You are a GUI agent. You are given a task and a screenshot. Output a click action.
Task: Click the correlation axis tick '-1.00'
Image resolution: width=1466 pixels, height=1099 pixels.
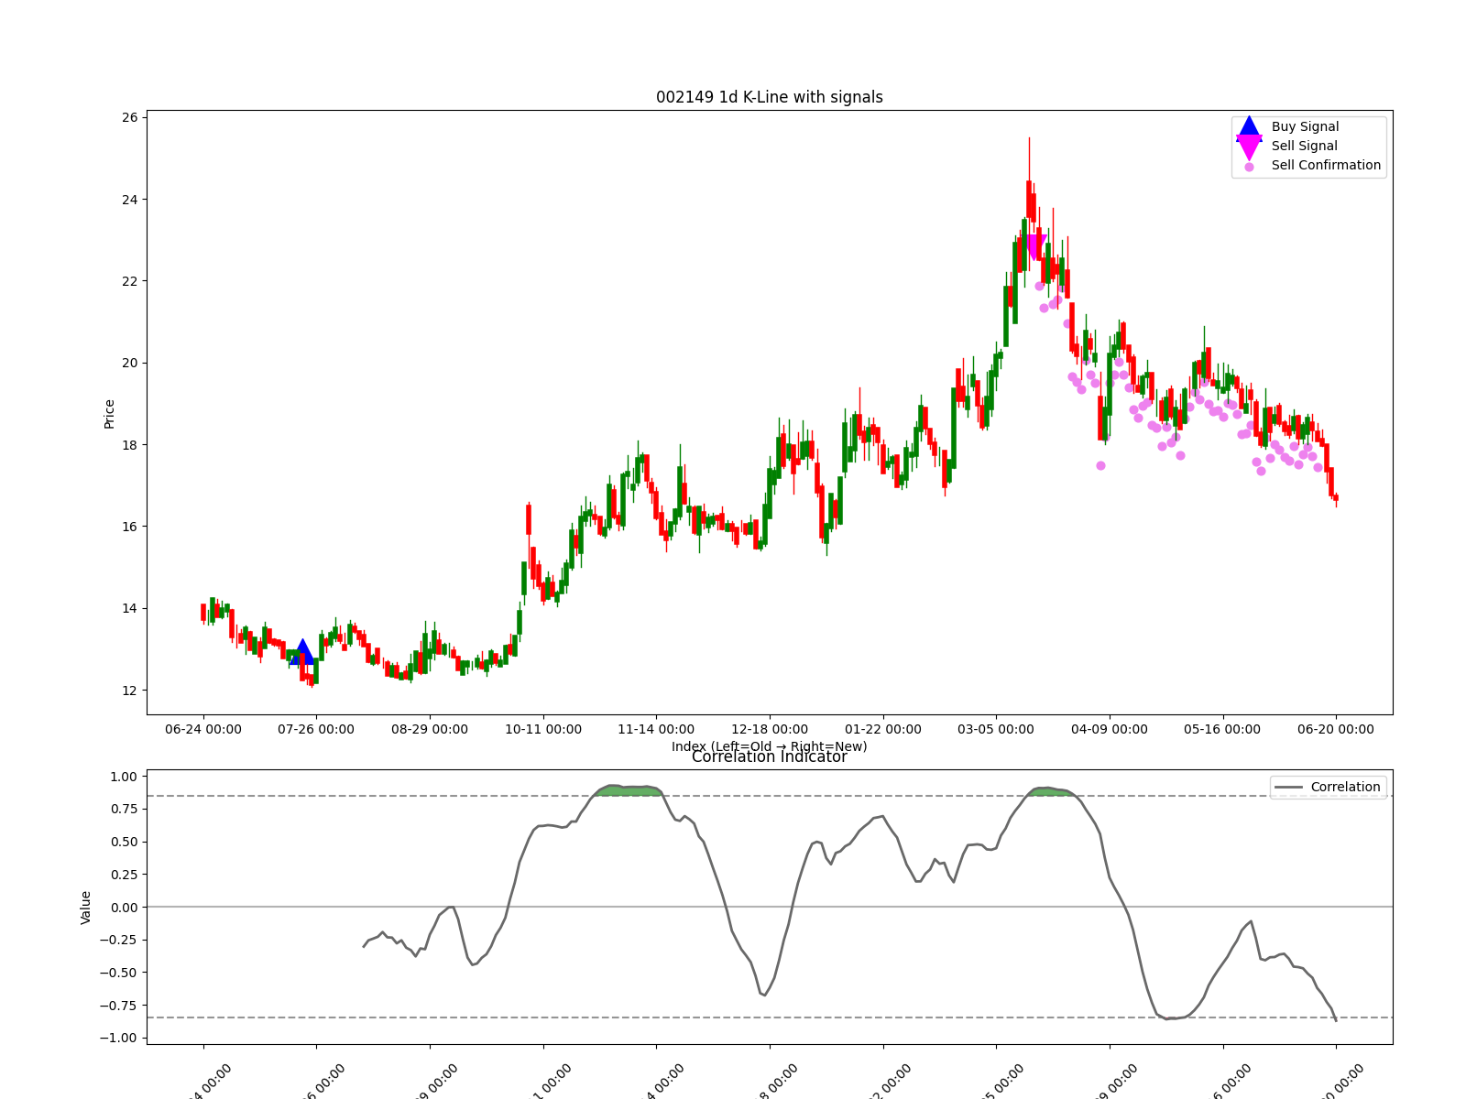(119, 1039)
